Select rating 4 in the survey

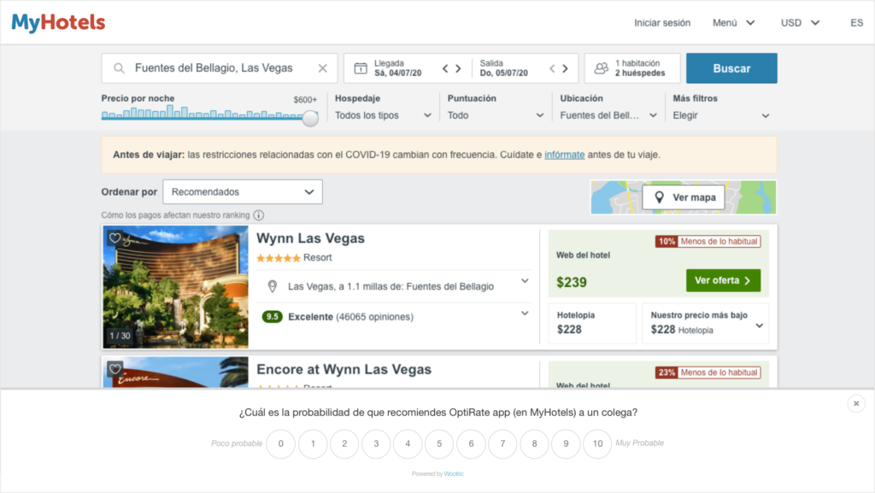click(408, 443)
